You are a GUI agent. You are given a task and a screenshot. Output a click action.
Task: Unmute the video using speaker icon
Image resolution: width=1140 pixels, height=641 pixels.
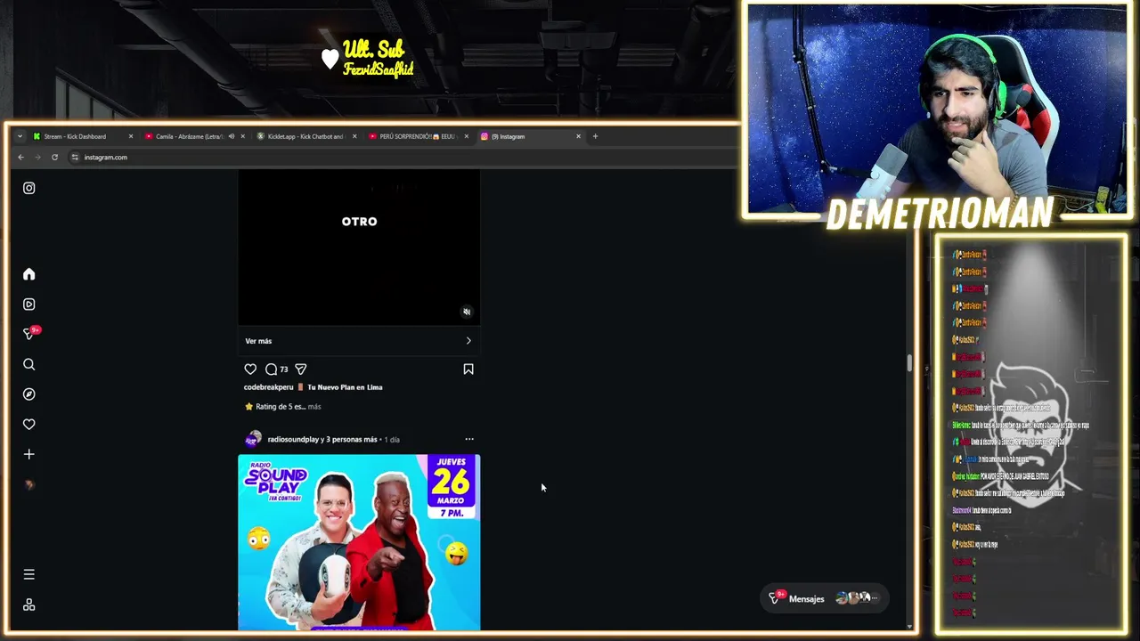tap(467, 312)
